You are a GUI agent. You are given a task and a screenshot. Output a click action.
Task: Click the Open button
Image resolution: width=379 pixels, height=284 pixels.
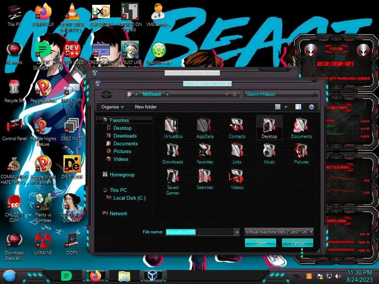click(260, 243)
